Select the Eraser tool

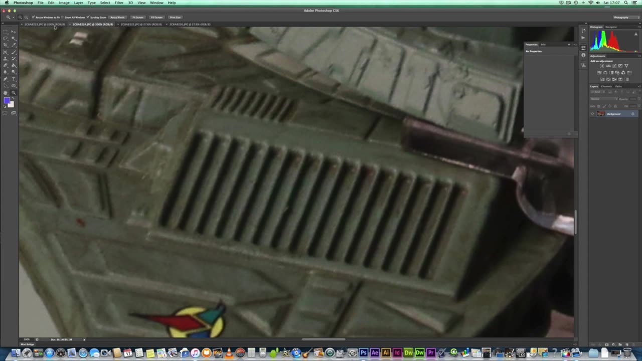(5, 65)
